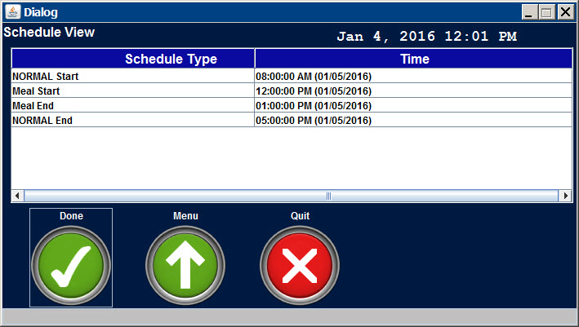Click the 08:00:00 AM time cell
Image resolution: width=579 pixels, height=327 pixels.
(412, 76)
